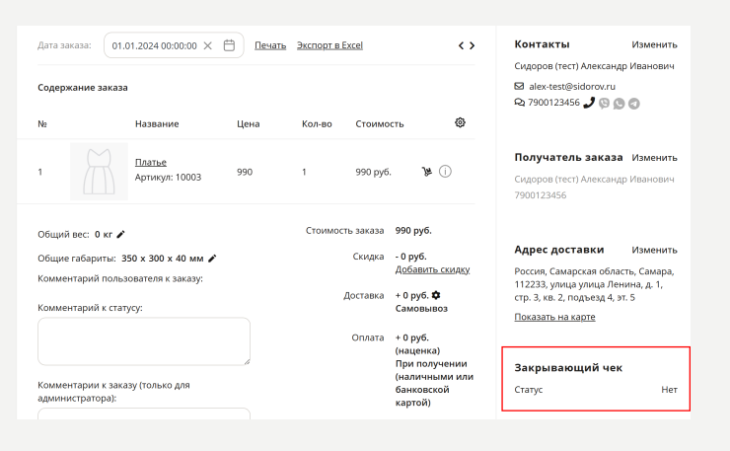
Task: Click Экспорт в Excel link
Action: point(329,45)
